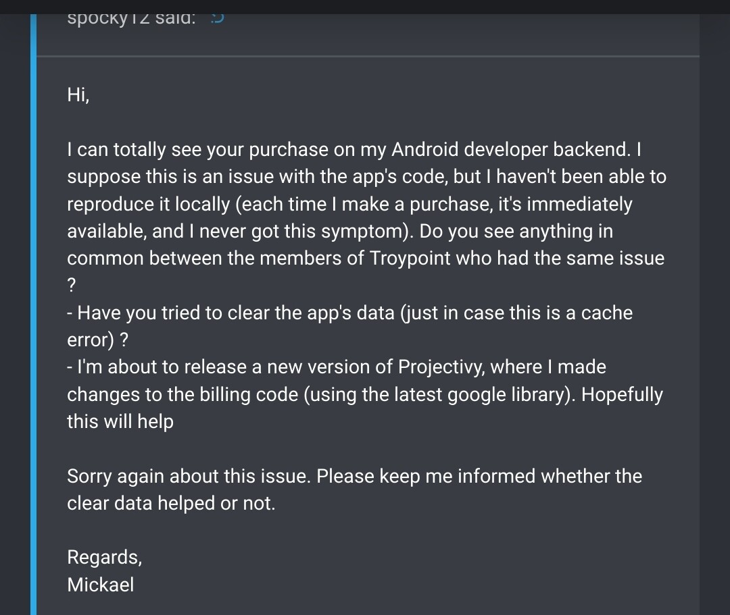Click the 'Hi,' greeting line
The width and height of the screenshot is (730, 615).
click(78, 95)
